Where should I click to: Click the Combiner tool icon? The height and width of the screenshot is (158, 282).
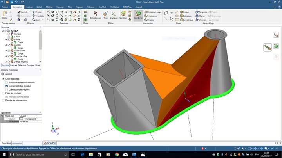(x=138, y=15)
